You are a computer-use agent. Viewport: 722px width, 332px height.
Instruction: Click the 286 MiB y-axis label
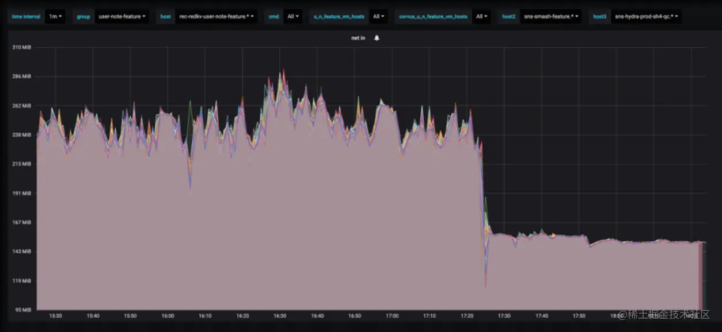(x=21, y=76)
